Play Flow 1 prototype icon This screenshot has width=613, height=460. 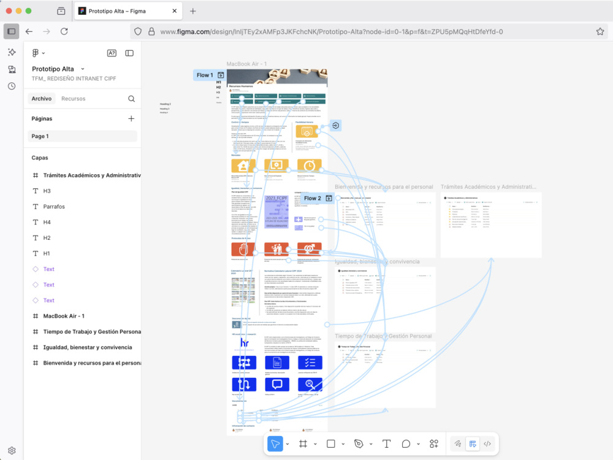(x=221, y=75)
